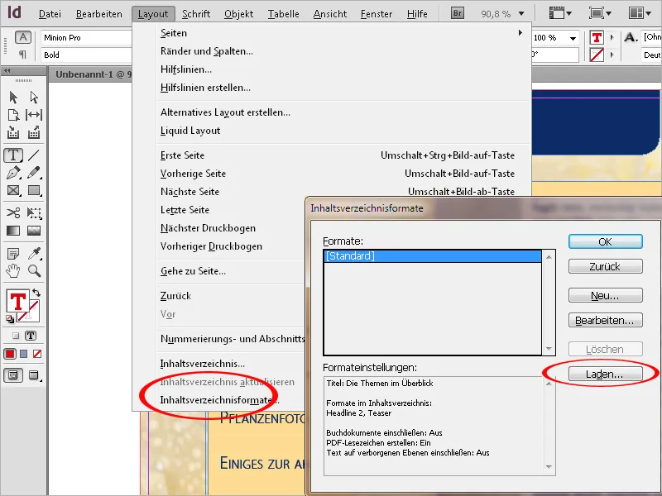This screenshot has height=496, width=662.
Task: Open the Objekt menu
Action: pyautogui.click(x=238, y=14)
